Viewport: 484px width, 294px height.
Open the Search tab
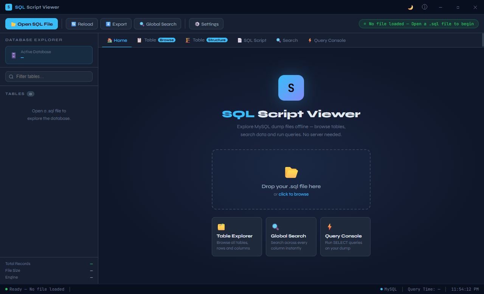tap(287, 40)
